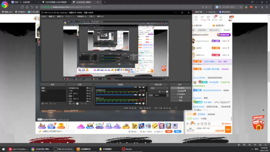The height and width of the screenshot is (152, 270).
Task: Remove selected scene with minus icon in Scenes panel
Action: [46, 104]
